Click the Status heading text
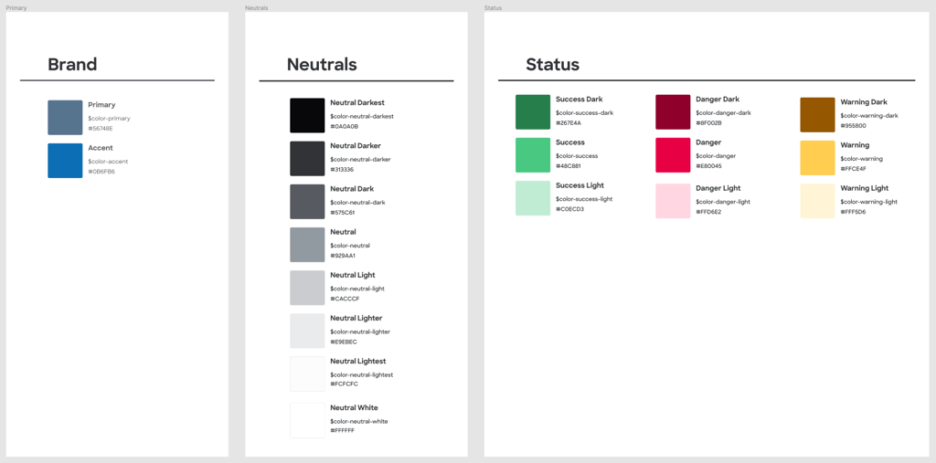The height and width of the screenshot is (463, 936). tap(552, 65)
